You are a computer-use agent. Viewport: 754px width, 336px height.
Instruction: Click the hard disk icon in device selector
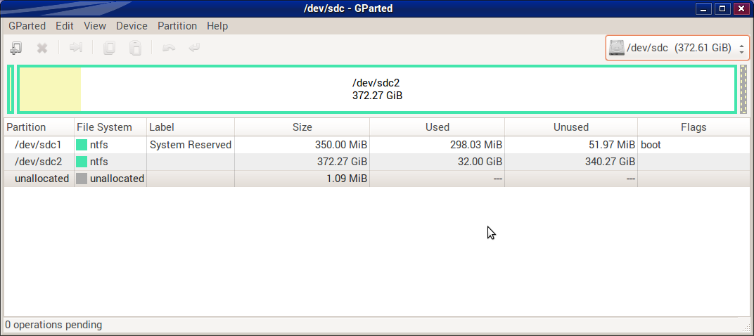pyautogui.click(x=617, y=48)
